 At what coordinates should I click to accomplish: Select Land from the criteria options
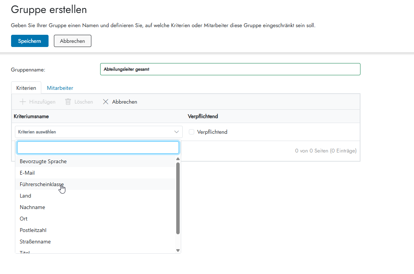tap(26, 196)
